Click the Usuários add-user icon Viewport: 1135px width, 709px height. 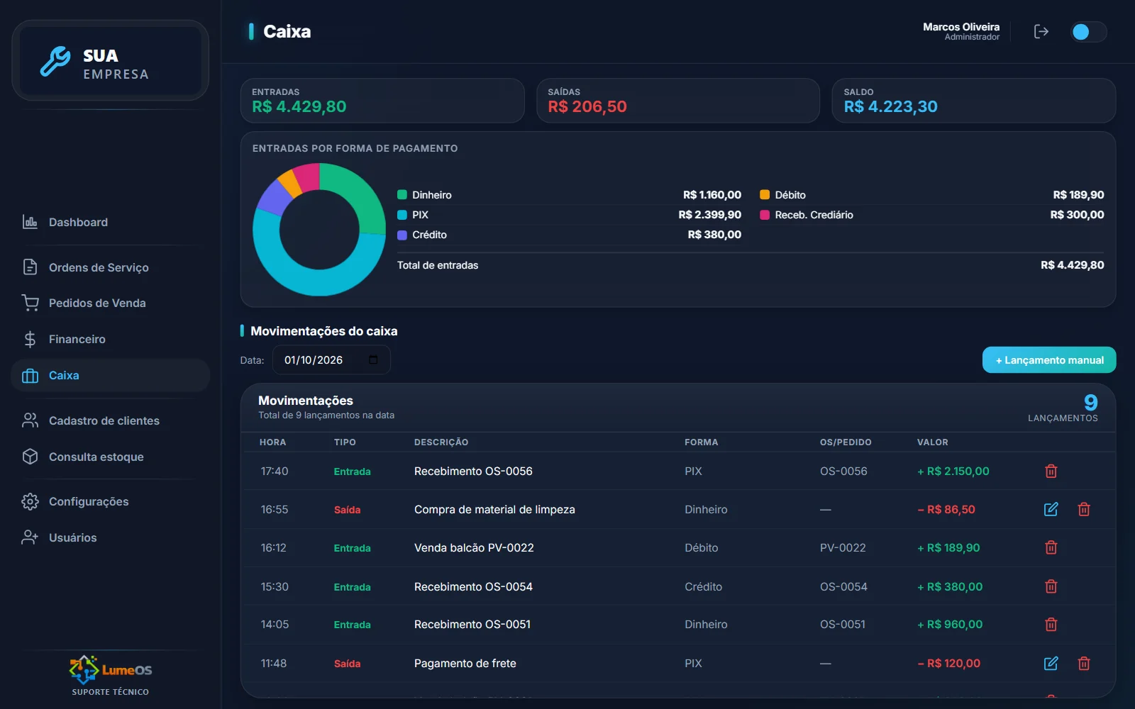[30, 537]
